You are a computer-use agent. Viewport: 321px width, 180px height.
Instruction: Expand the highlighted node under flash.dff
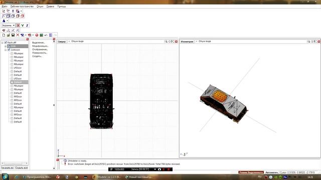6,46
